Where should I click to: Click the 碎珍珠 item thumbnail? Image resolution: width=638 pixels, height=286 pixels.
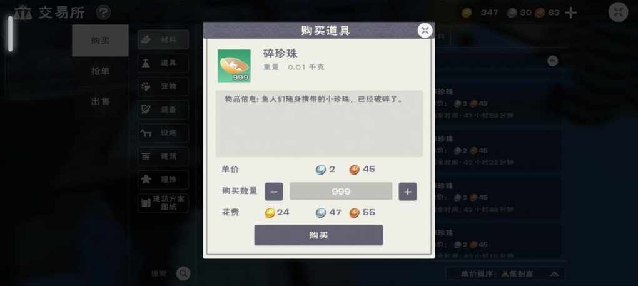tap(234, 66)
